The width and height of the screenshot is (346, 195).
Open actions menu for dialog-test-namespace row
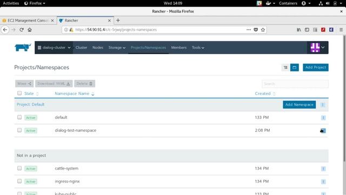tap(323, 131)
